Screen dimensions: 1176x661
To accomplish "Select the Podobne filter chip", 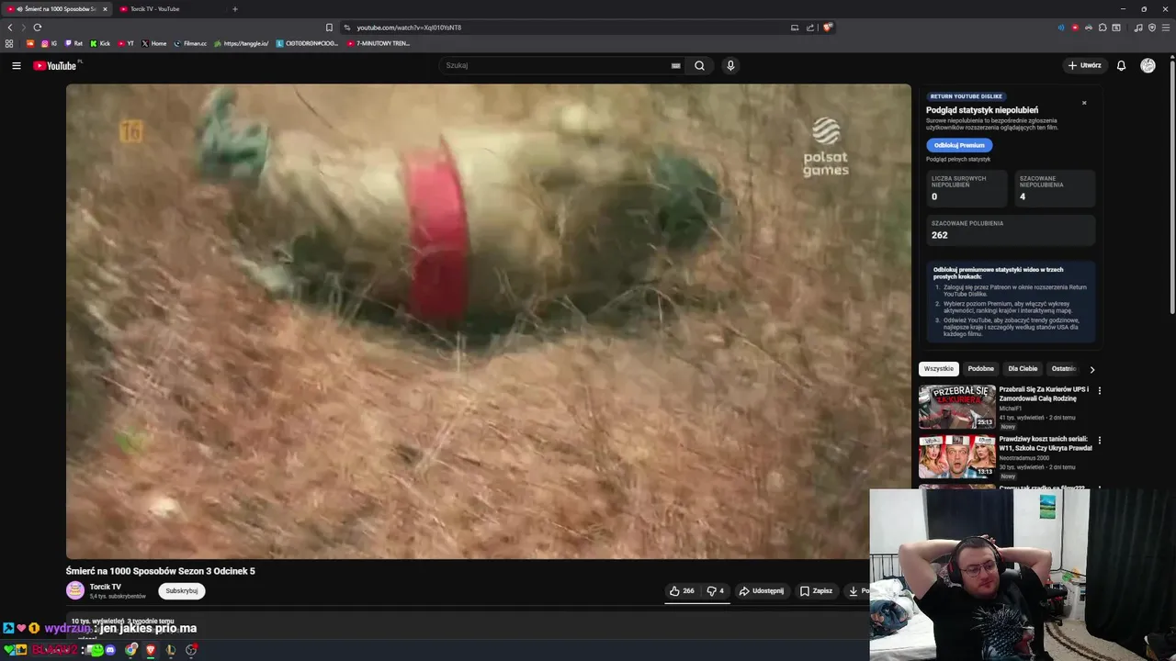I will click(980, 369).
